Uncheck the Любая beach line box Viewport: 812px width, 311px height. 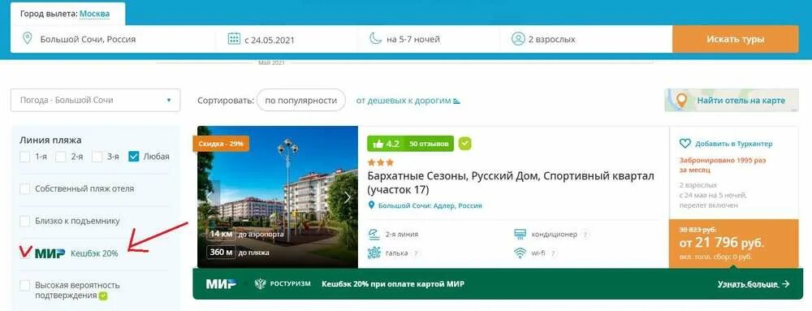tap(134, 156)
